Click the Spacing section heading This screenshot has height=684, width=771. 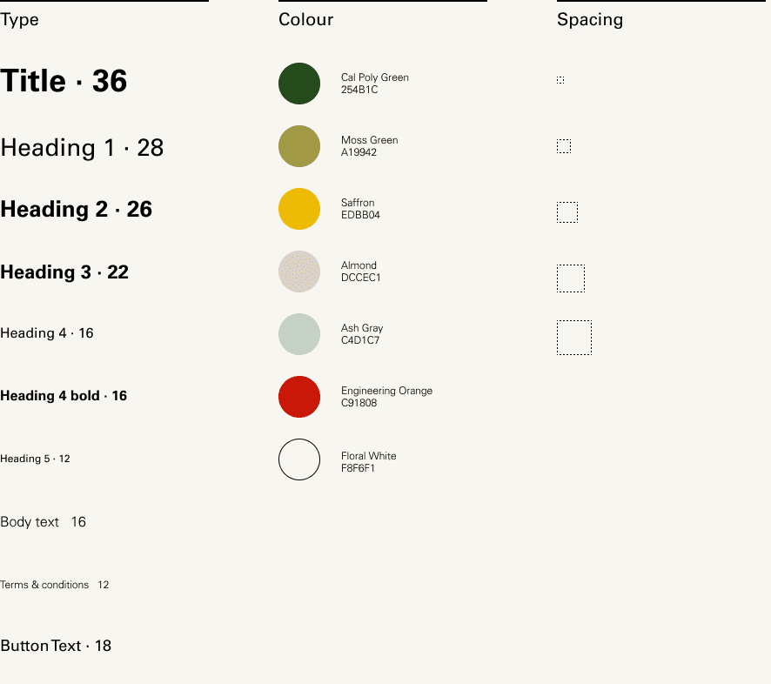click(x=589, y=20)
